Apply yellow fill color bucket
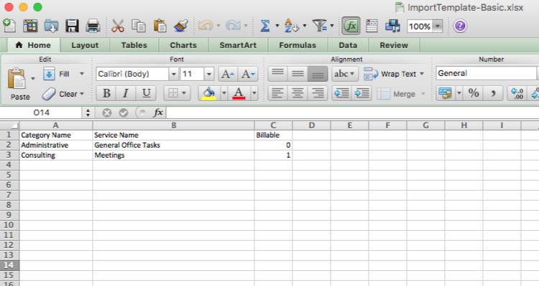 click(209, 93)
